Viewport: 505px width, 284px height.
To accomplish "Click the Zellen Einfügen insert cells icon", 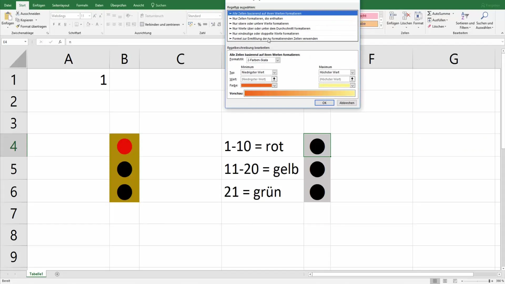I will (x=393, y=16).
